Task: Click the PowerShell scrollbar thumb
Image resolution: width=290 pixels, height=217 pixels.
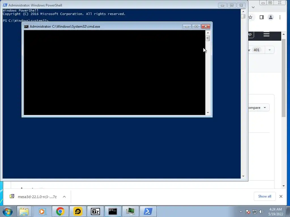Action: (x=243, y=16)
